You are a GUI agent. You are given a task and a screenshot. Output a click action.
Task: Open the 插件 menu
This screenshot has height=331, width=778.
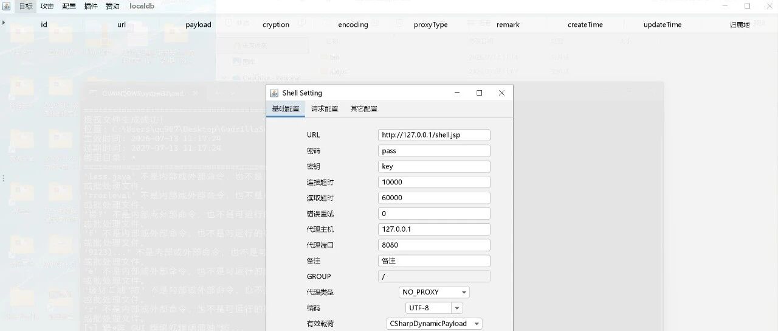pos(91,6)
